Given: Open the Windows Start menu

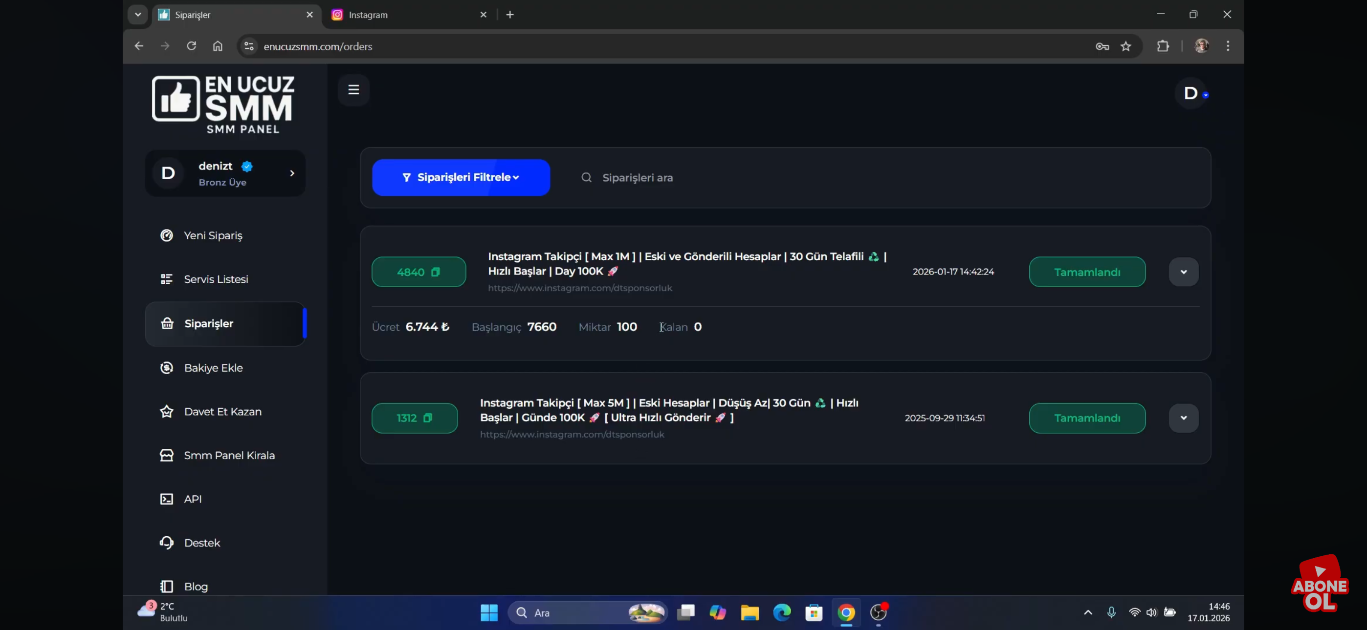Looking at the screenshot, I should [489, 612].
